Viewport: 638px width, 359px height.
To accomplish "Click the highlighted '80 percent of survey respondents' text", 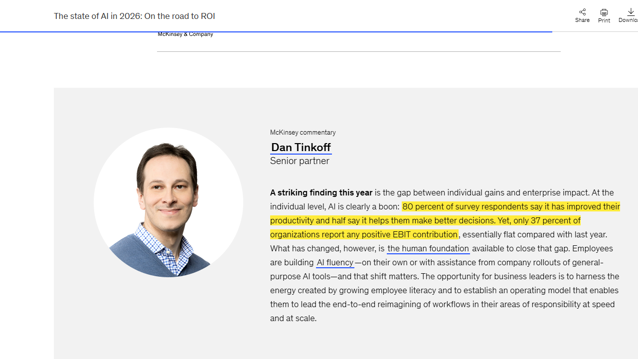I will click(x=465, y=206).
